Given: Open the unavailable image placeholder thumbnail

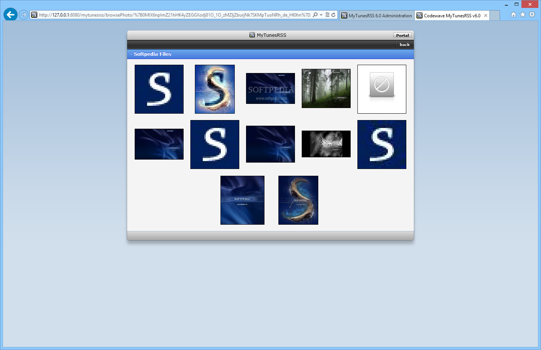Looking at the screenshot, I should (382, 89).
